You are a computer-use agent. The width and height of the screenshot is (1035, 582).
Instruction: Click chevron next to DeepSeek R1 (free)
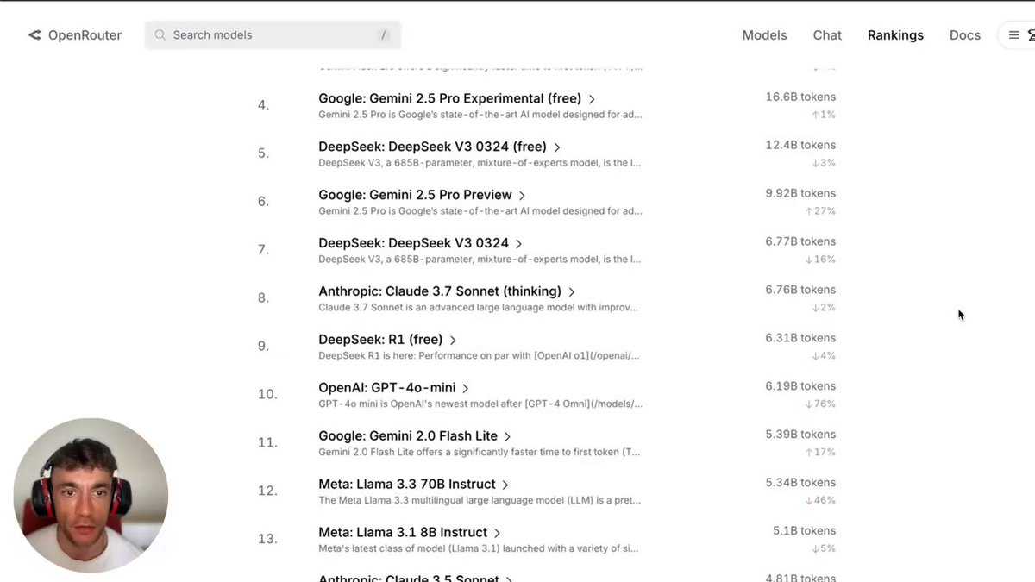(453, 341)
